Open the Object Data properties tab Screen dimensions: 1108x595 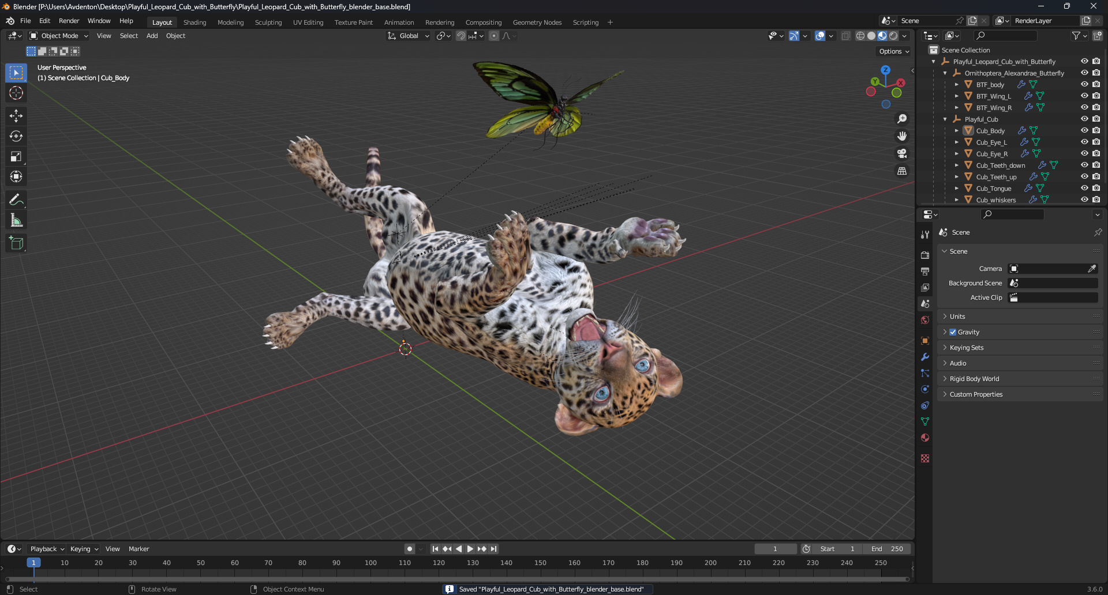(x=925, y=421)
